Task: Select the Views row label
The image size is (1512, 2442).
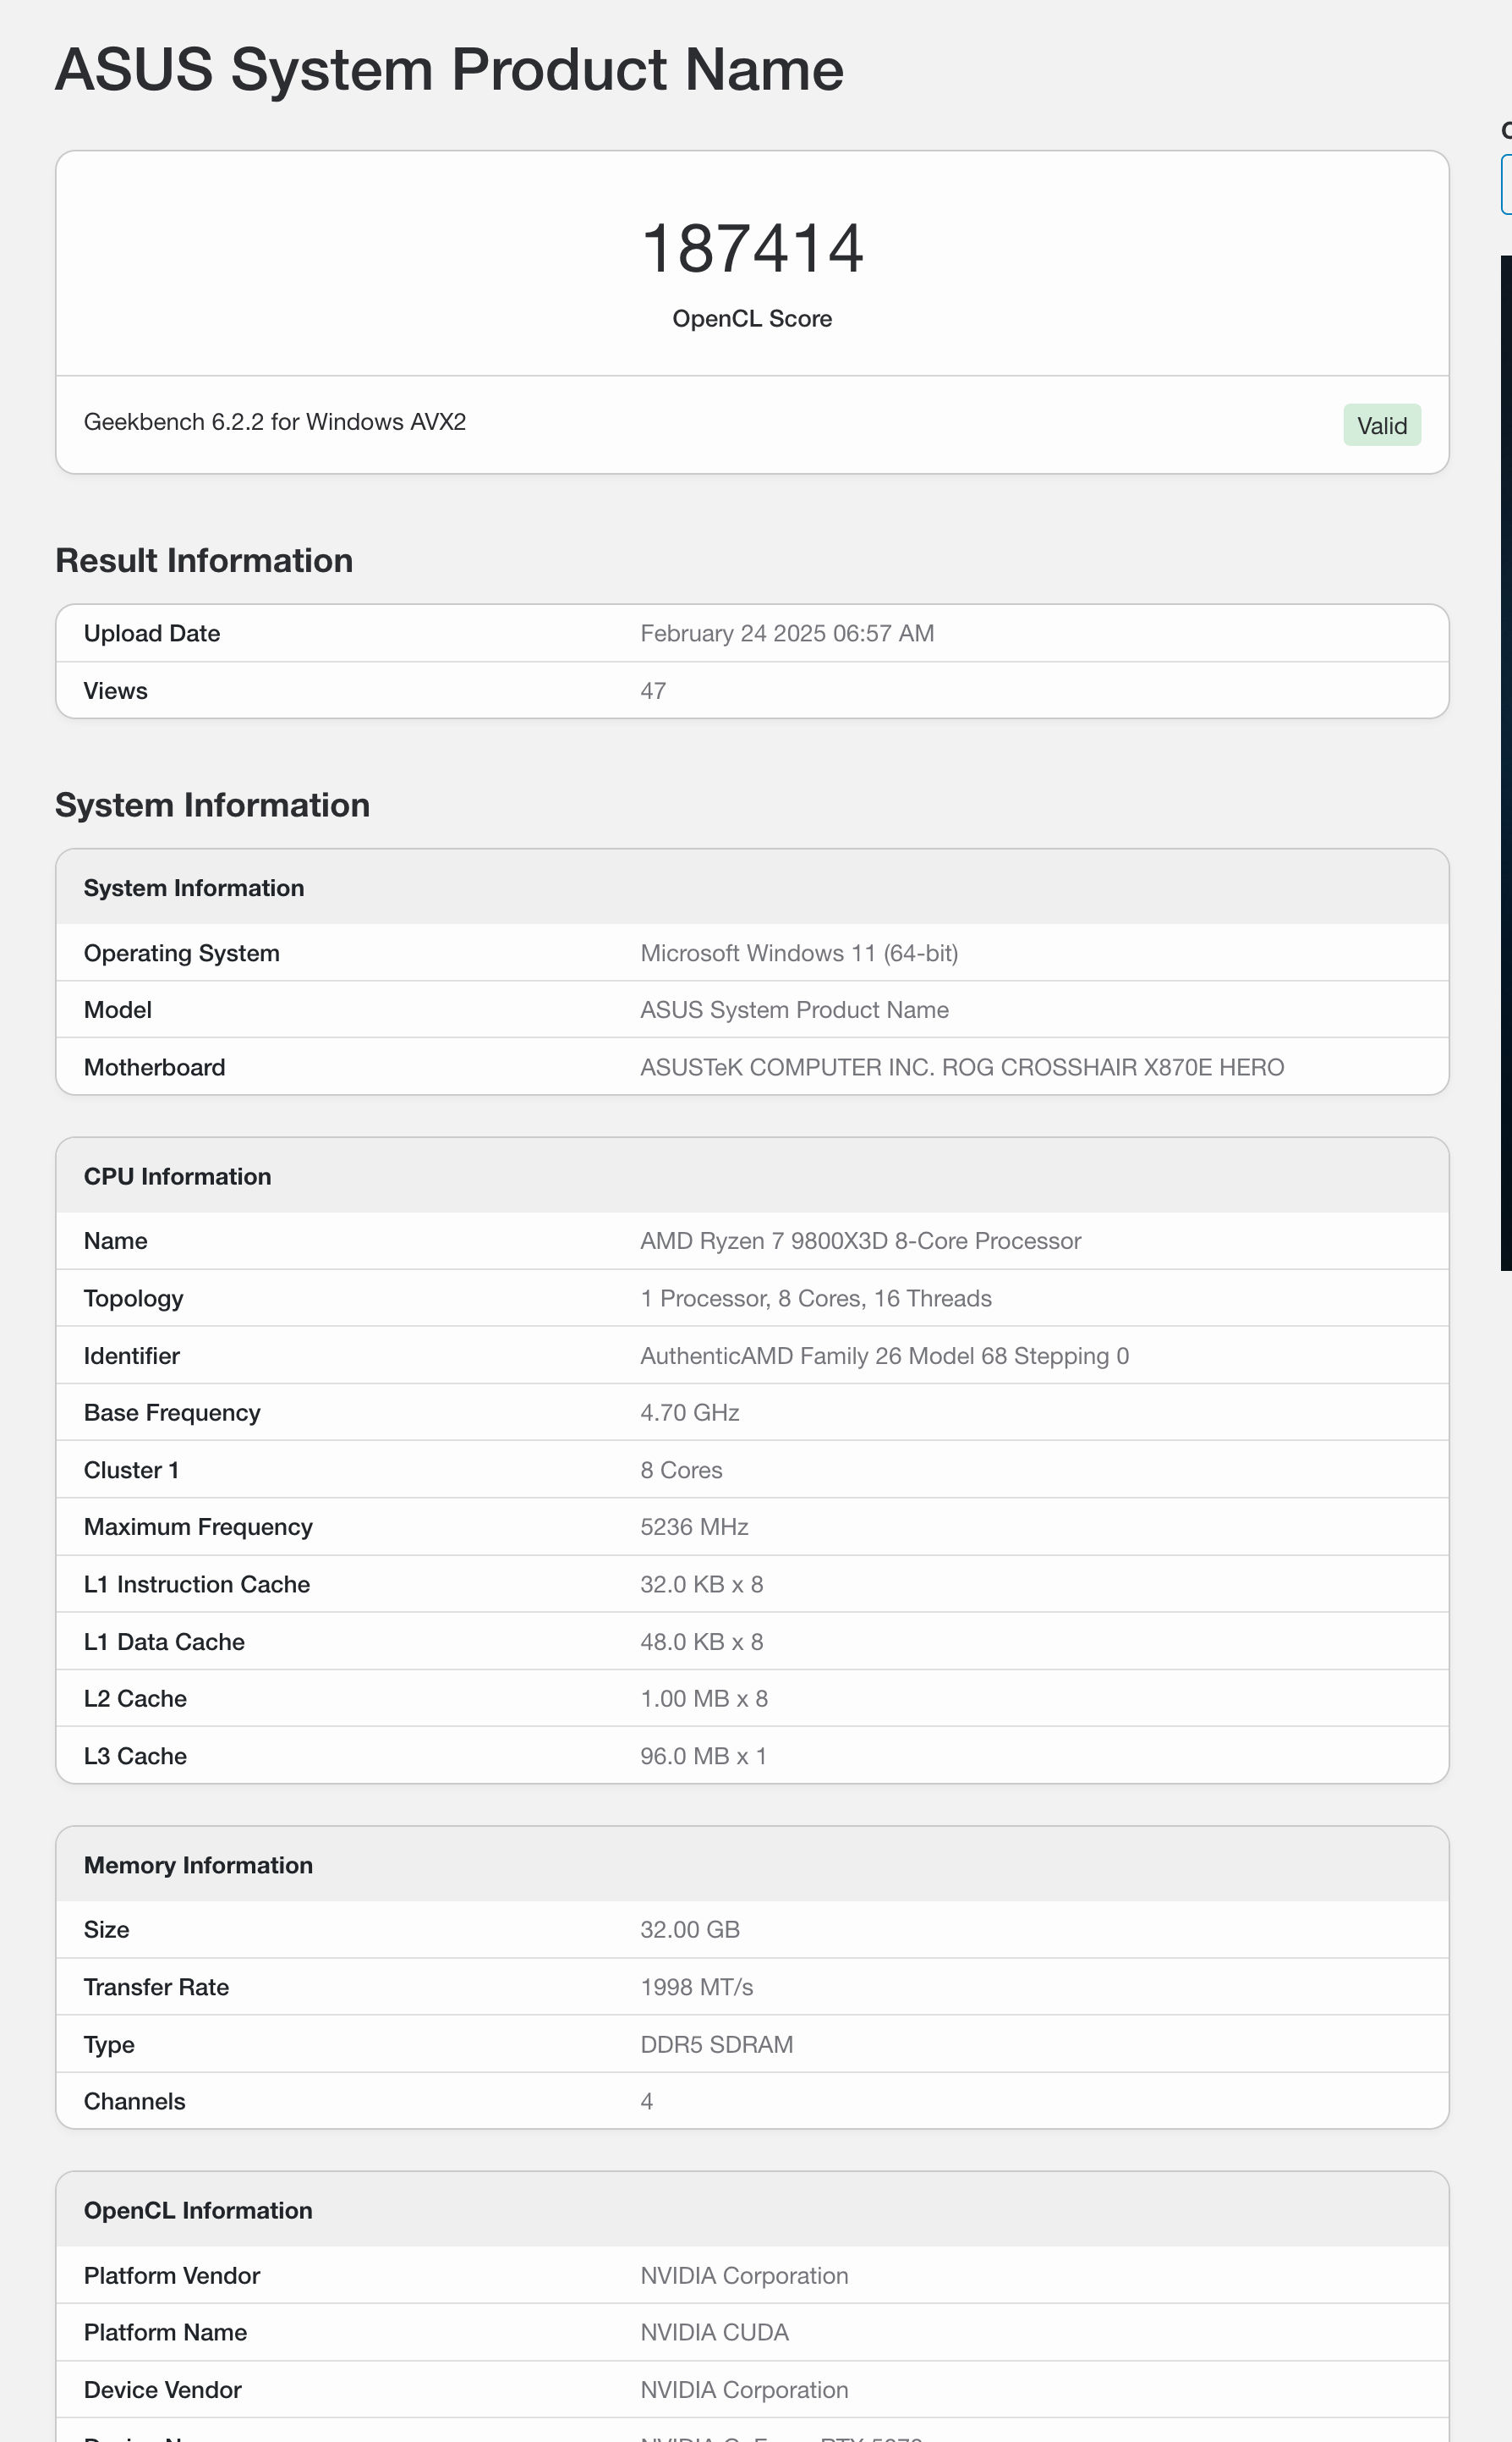Action: [116, 690]
